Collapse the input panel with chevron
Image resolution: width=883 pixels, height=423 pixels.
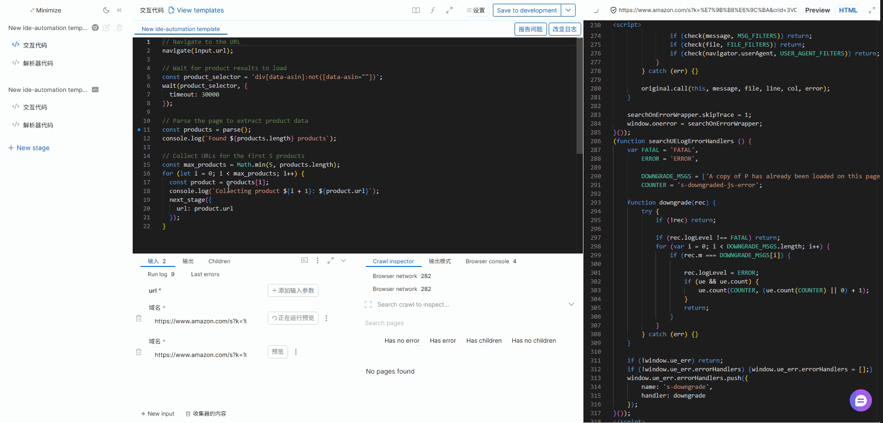coord(343,260)
